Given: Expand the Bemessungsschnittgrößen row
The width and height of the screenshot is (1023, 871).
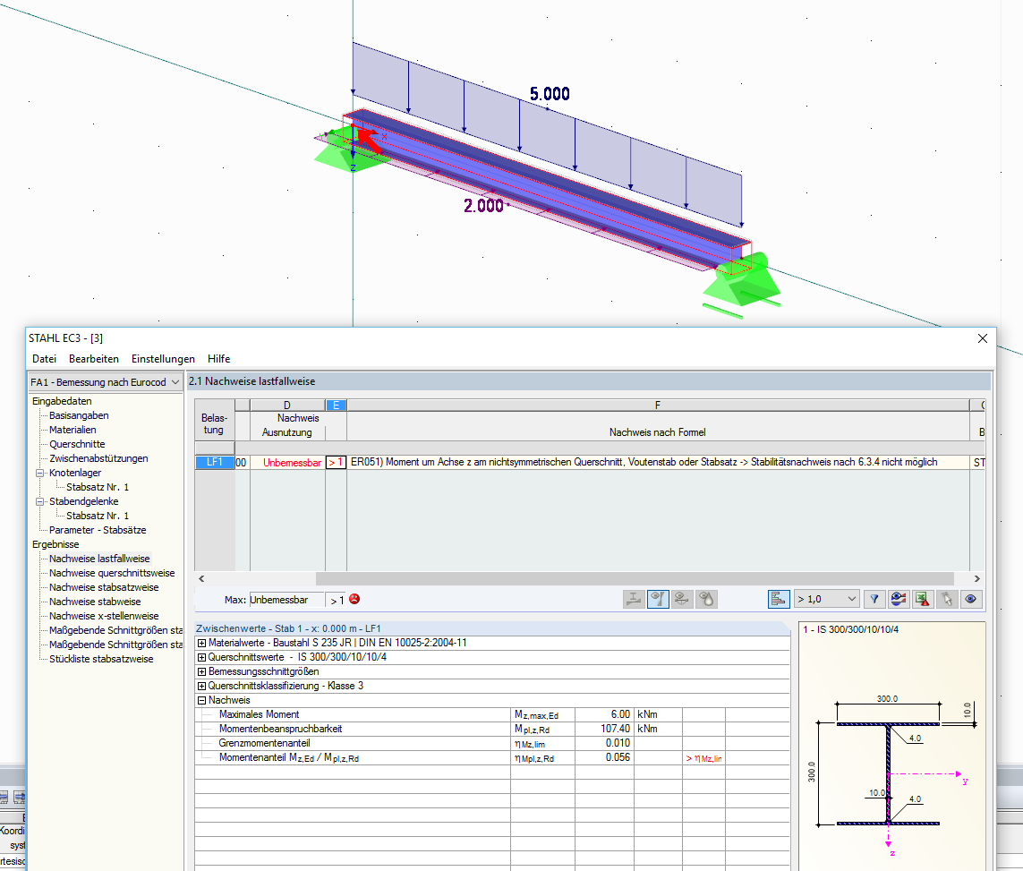Looking at the screenshot, I should pyautogui.click(x=201, y=672).
